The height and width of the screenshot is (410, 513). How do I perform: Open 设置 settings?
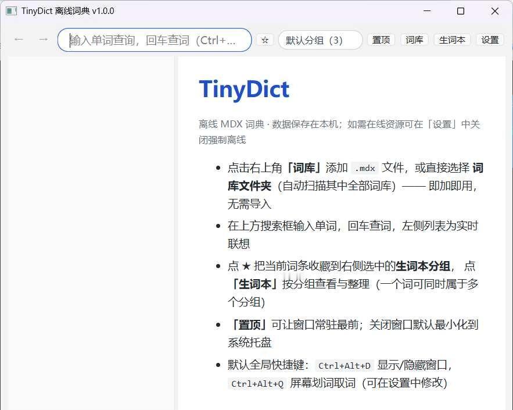[490, 40]
